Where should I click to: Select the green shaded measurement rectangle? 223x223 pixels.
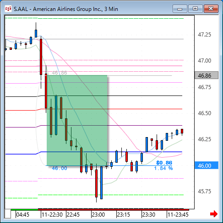coord(77,120)
